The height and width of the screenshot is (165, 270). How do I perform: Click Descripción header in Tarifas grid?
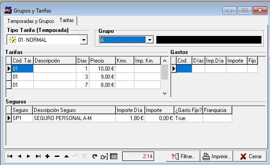click(55, 61)
